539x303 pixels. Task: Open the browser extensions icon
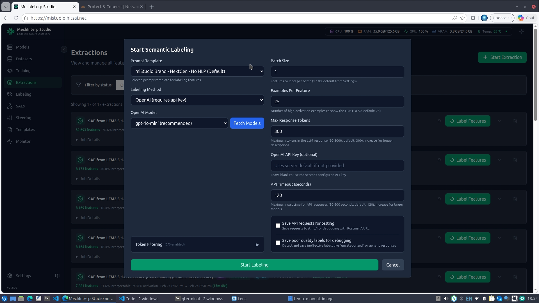point(473,18)
